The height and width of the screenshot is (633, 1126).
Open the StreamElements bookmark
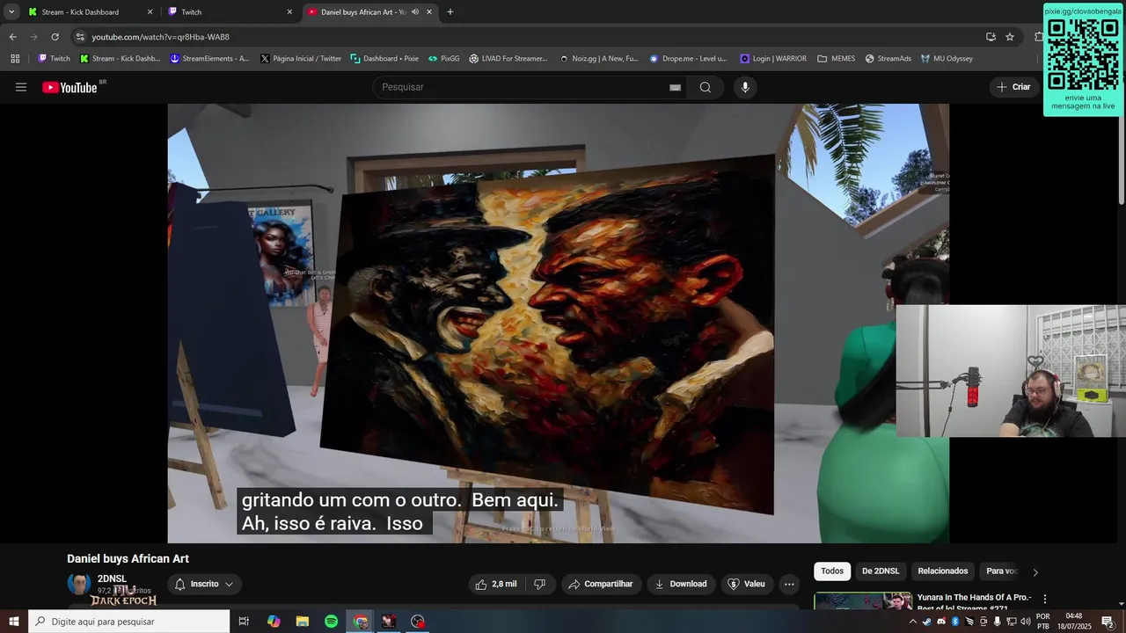tap(210, 59)
